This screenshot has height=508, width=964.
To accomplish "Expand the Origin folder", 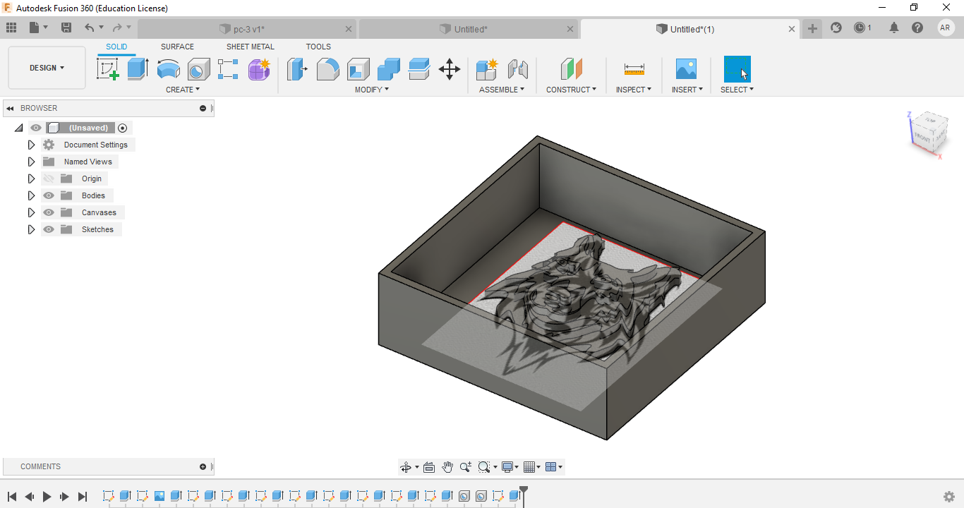I will point(31,179).
